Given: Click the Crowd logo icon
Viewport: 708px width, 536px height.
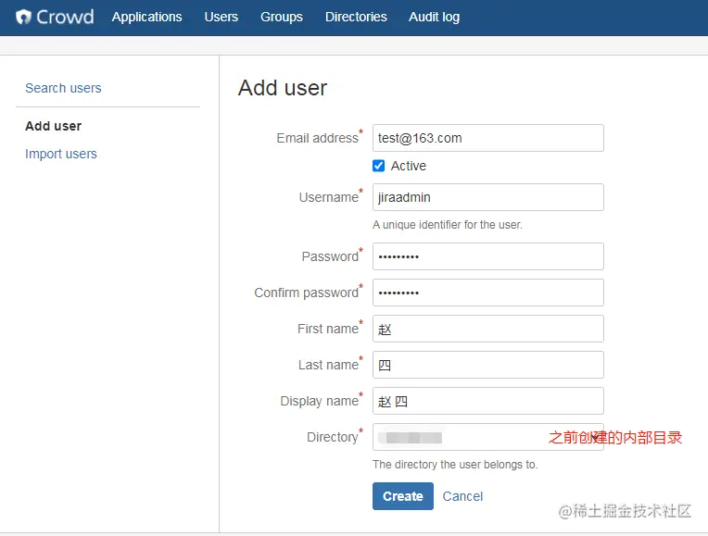Looking at the screenshot, I should (23, 17).
